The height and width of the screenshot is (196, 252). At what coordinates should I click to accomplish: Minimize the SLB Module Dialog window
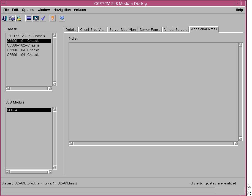click(237, 3)
